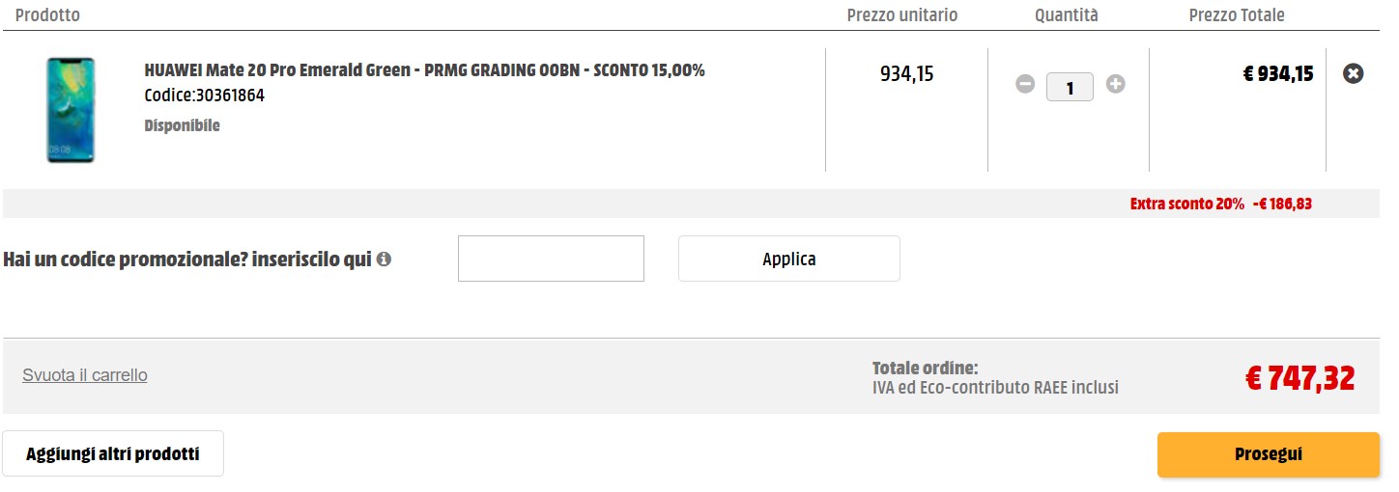Click the Prezzo unitario column header
Image resolution: width=1399 pixels, height=492 pixels.
point(901,15)
